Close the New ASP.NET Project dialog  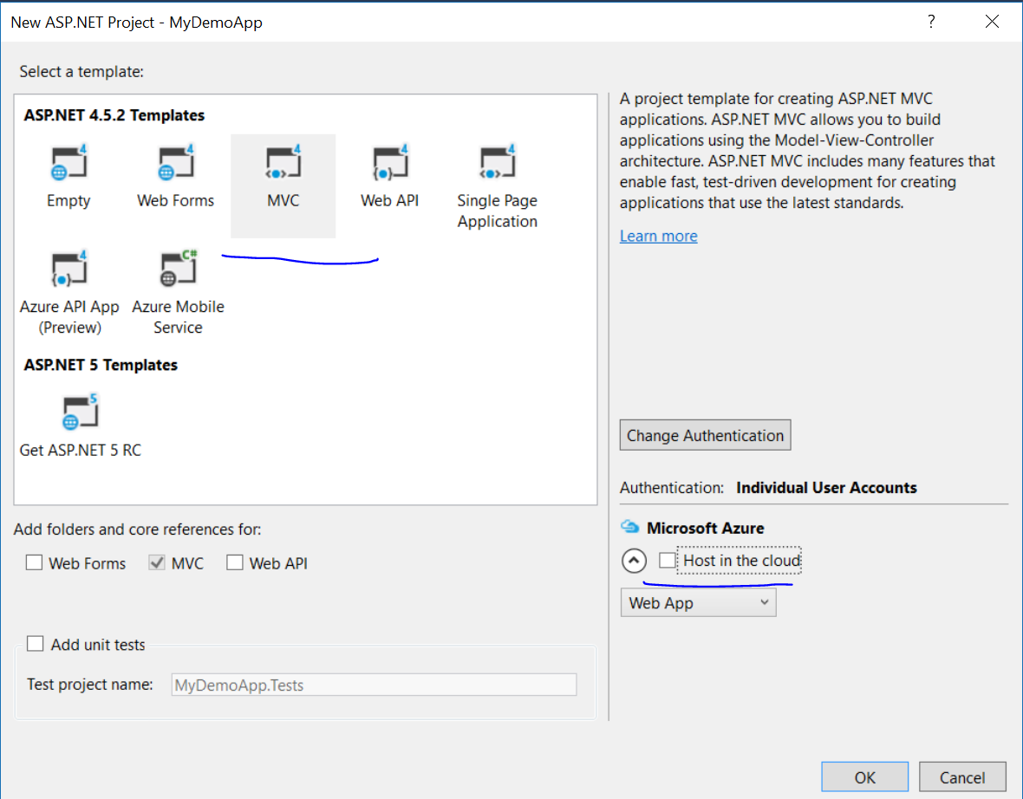coord(993,22)
